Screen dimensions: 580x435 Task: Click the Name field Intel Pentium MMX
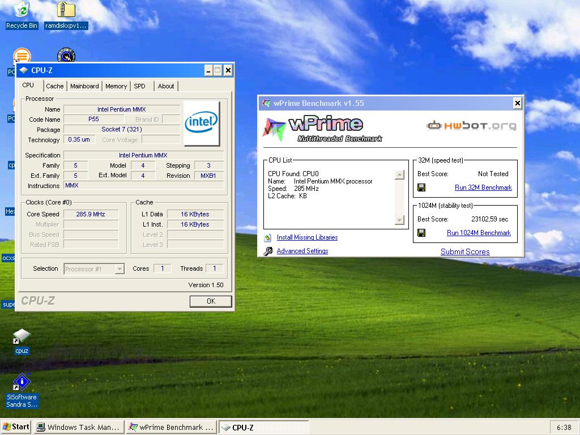click(x=122, y=109)
